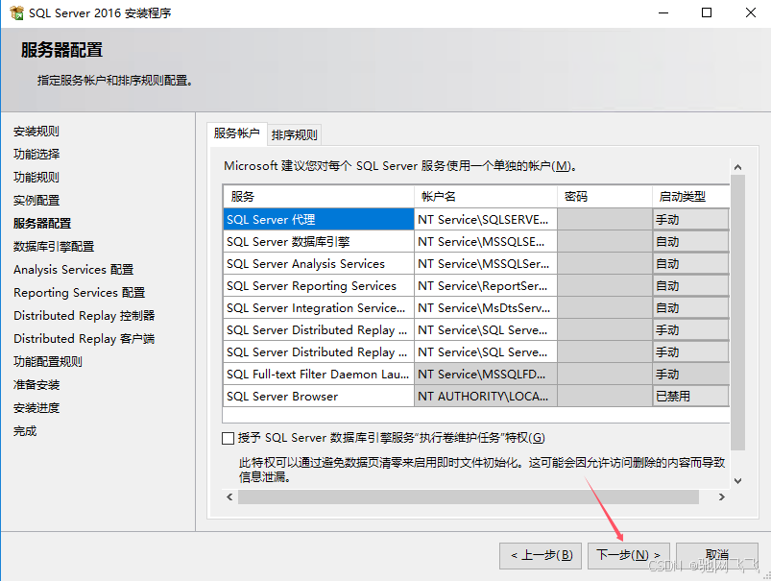Open startup type for Integration Service row
The width and height of the screenshot is (771, 581).
[x=691, y=308]
